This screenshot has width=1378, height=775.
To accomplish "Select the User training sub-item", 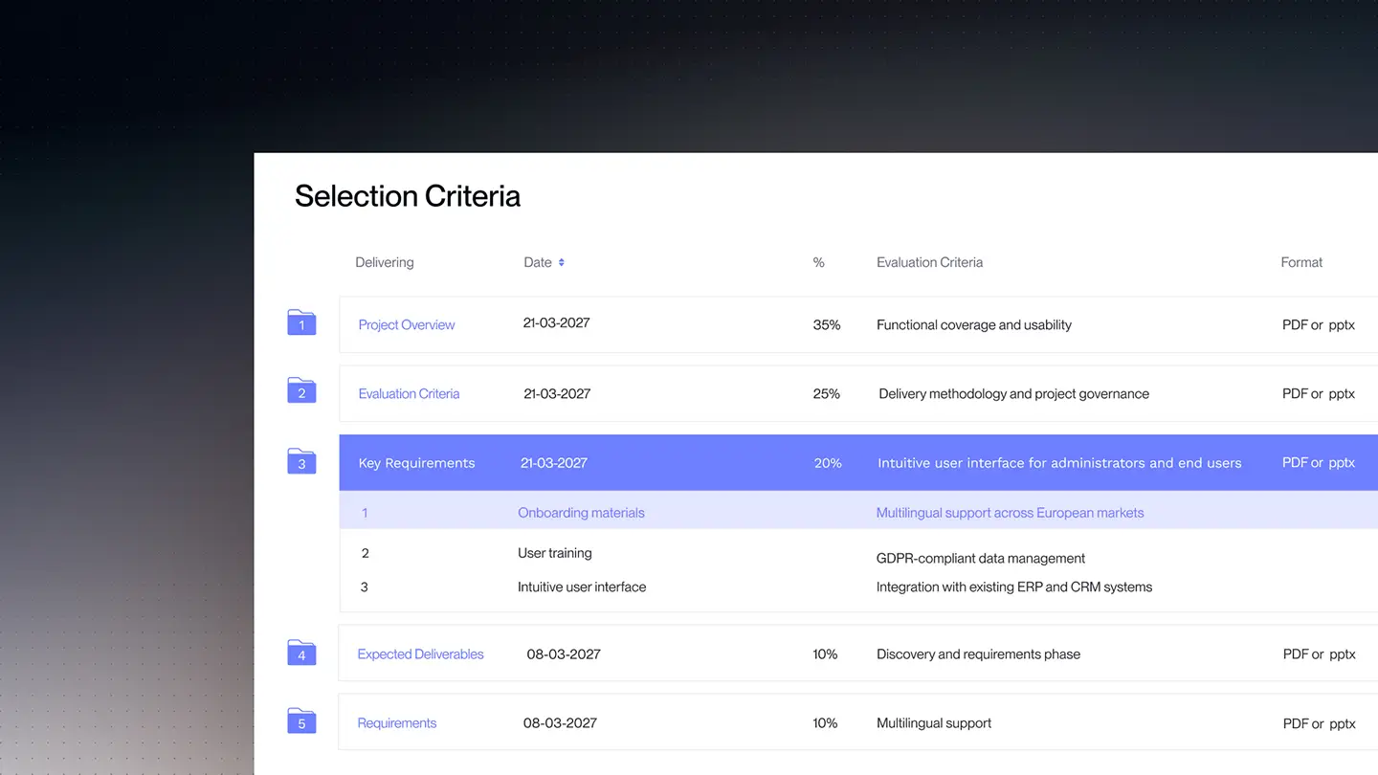I will (x=555, y=553).
